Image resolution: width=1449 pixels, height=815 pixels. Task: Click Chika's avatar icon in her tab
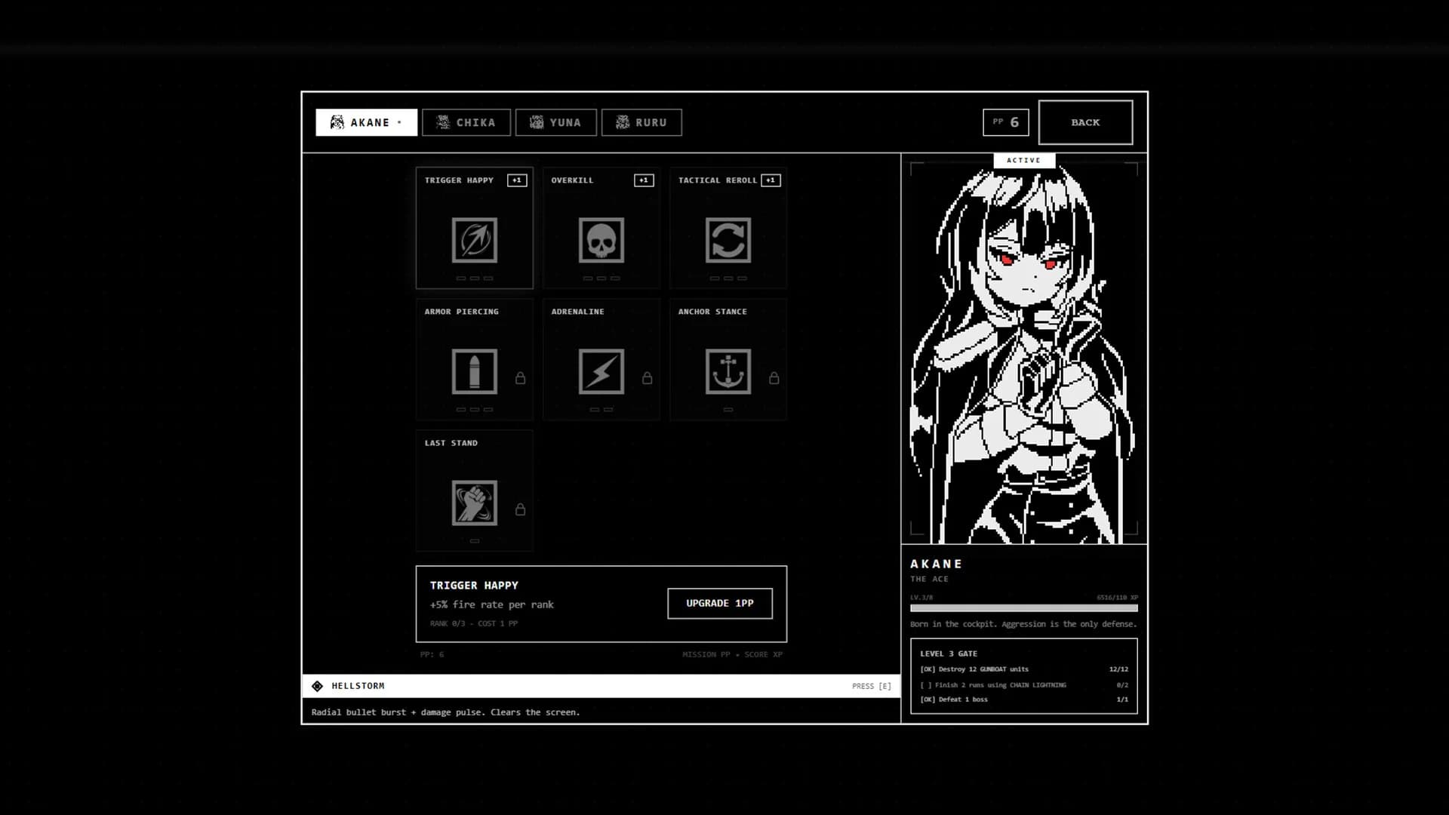point(443,122)
